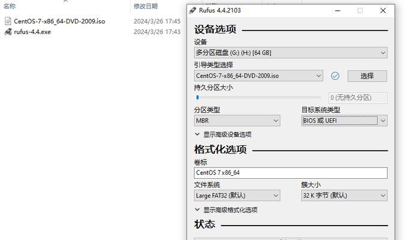
Task: Open the 引导类型选择 ISO dropdown
Action: pyautogui.click(x=258, y=76)
